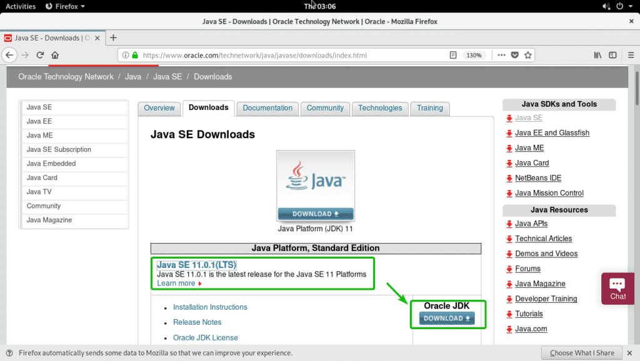Toggle the browser sidebar
Screen dimensions: 640x361
(613, 55)
